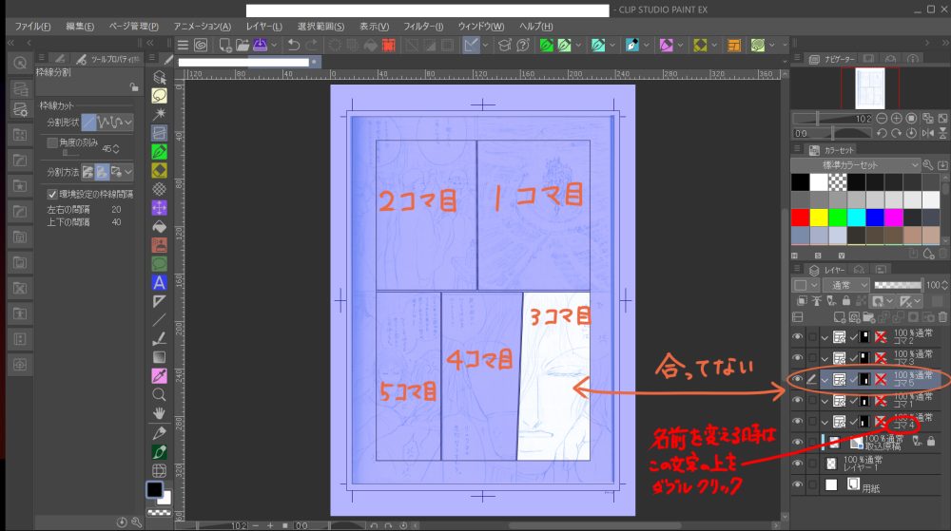This screenshot has width=951, height=531.
Task: Open the 編集(E) menu
Action: click(80, 27)
